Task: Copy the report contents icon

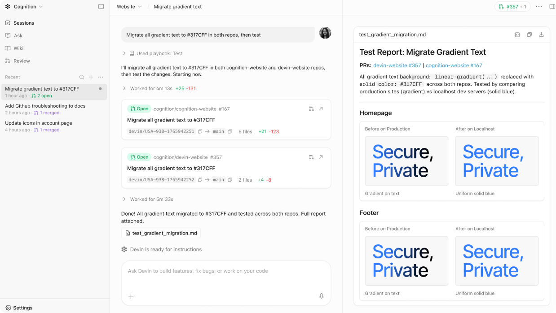Action: point(530,35)
